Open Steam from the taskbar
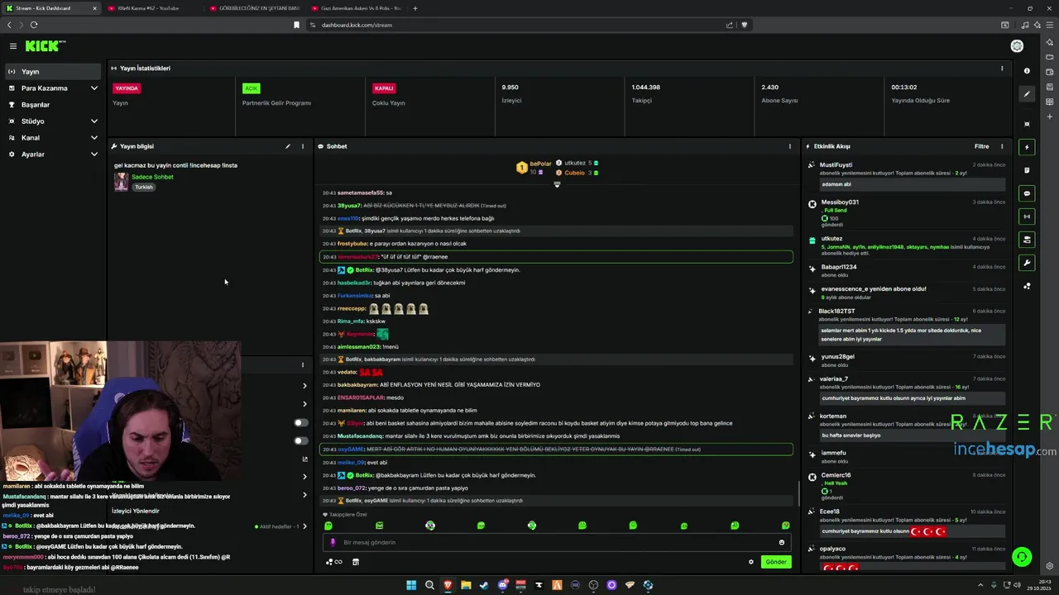 point(484,585)
